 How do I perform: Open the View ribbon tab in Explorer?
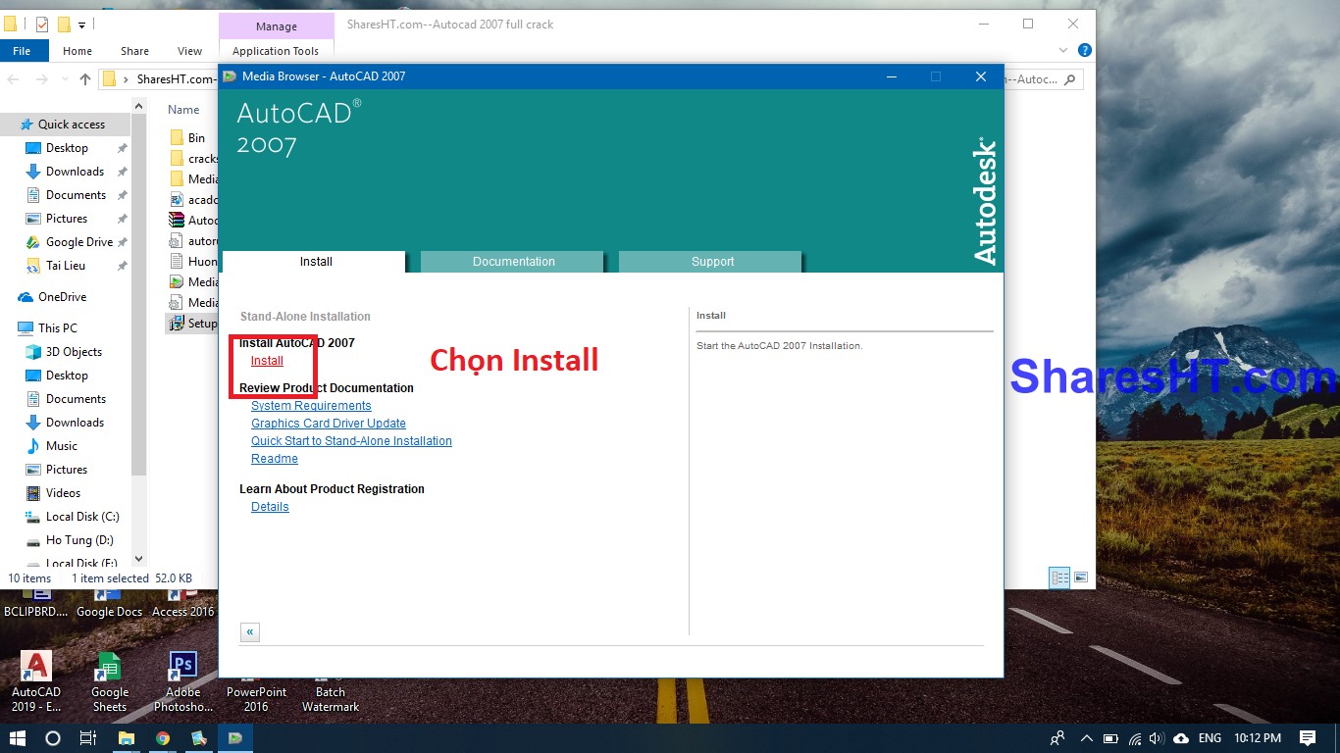tap(189, 51)
